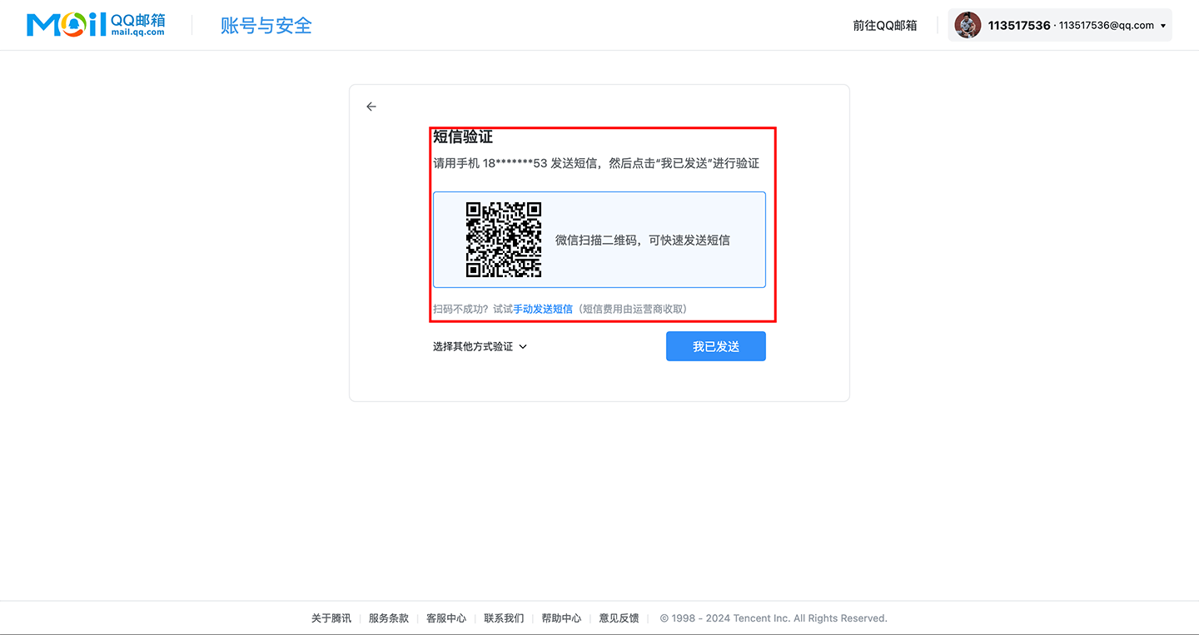Click the 我已发送 button
This screenshot has height=635, width=1199.
tap(716, 346)
